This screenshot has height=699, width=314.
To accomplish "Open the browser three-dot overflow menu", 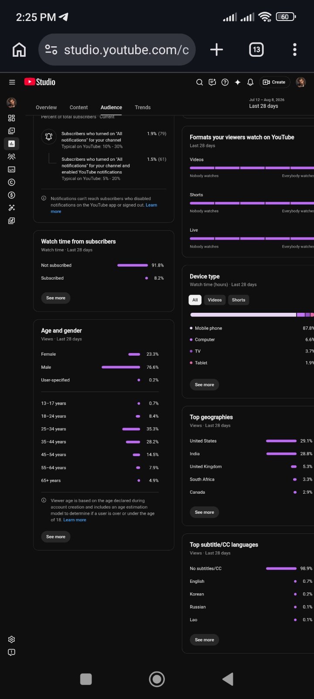I will [x=295, y=50].
